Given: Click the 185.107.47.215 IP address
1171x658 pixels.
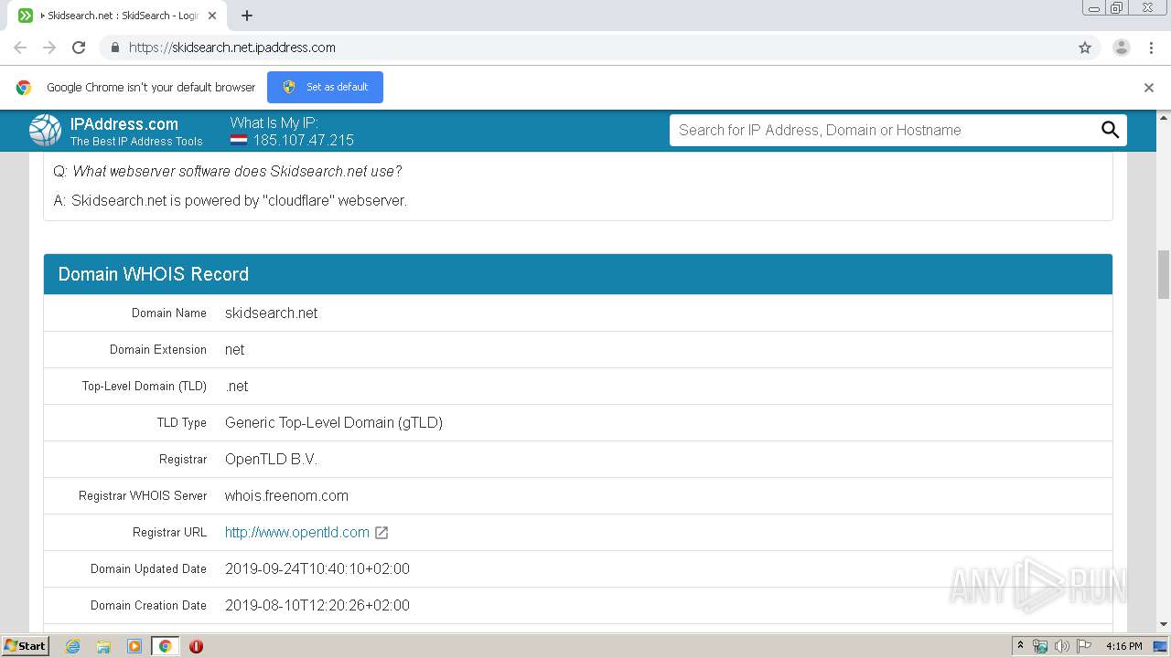Looking at the screenshot, I should pyautogui.click(x=304, y=140).
